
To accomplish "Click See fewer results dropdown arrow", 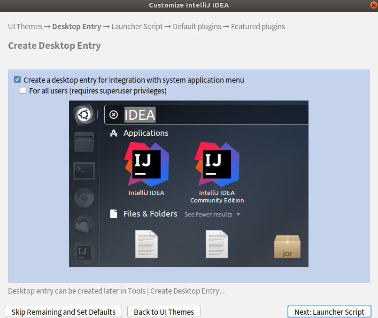I will click(x=238, y=214).
